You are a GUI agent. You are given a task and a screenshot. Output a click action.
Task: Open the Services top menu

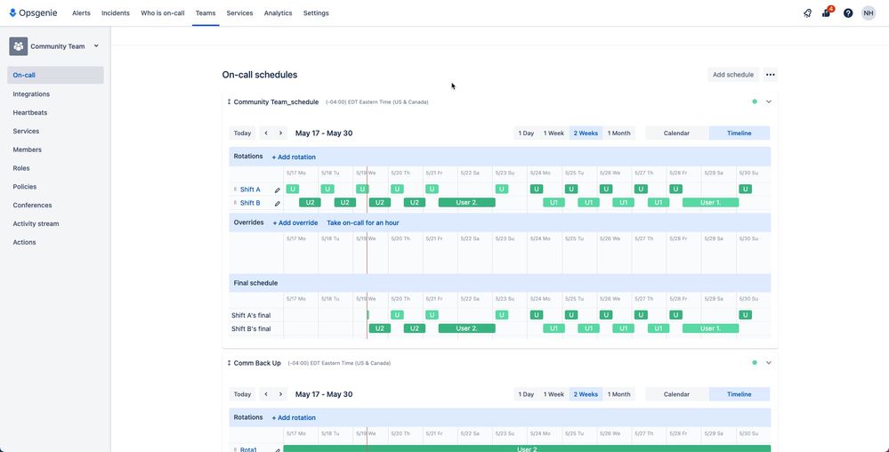click(x=240, y=13)
